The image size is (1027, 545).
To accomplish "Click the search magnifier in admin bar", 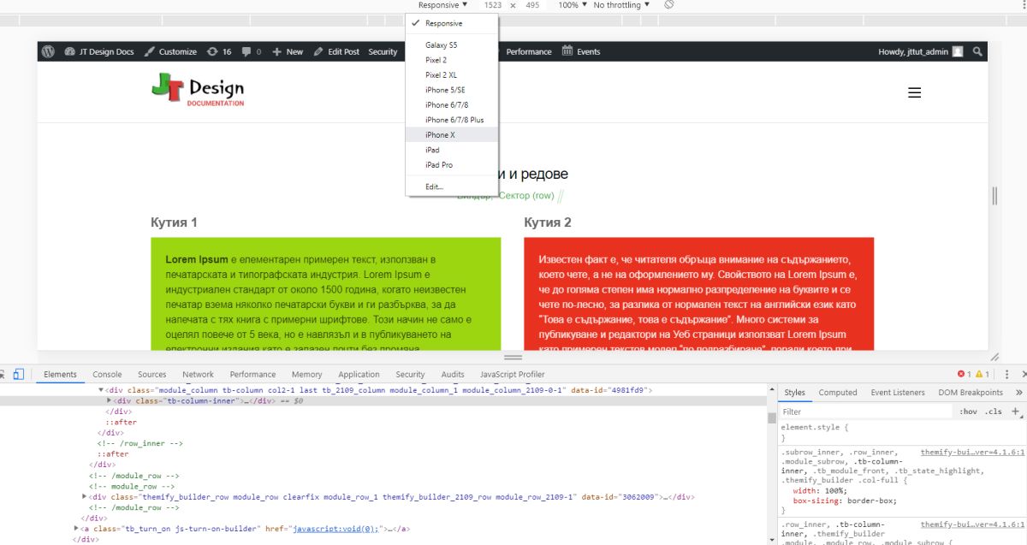I will (x=977, y=51).
